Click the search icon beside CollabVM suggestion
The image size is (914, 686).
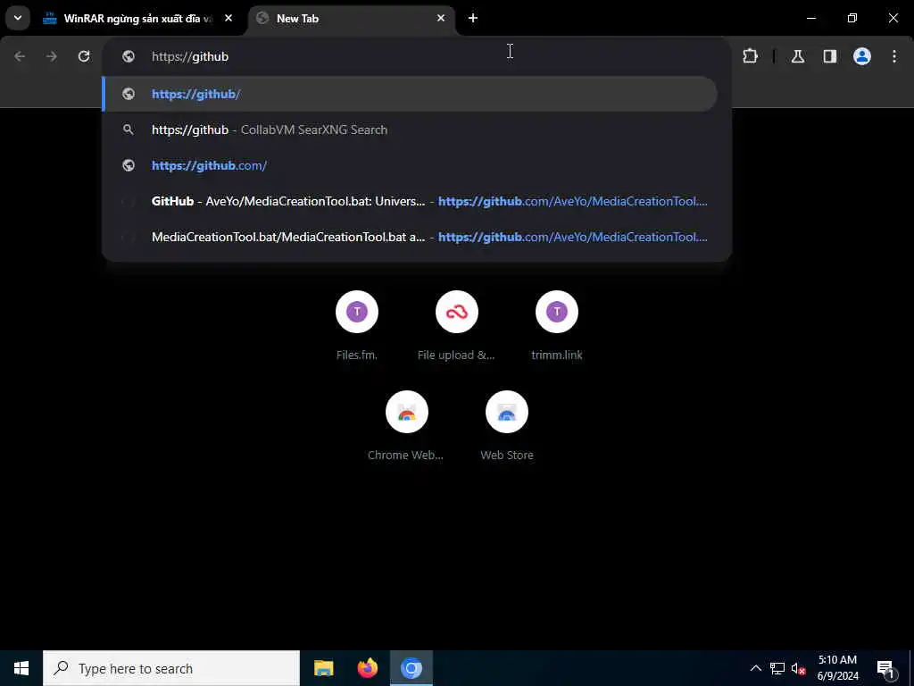point(129,130)
